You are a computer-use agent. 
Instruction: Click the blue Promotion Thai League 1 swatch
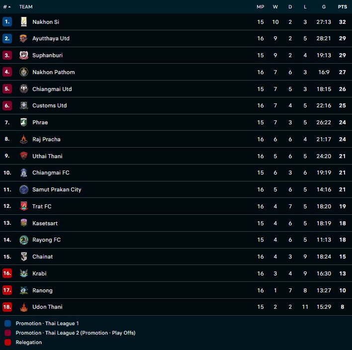[x=7, y=323]
